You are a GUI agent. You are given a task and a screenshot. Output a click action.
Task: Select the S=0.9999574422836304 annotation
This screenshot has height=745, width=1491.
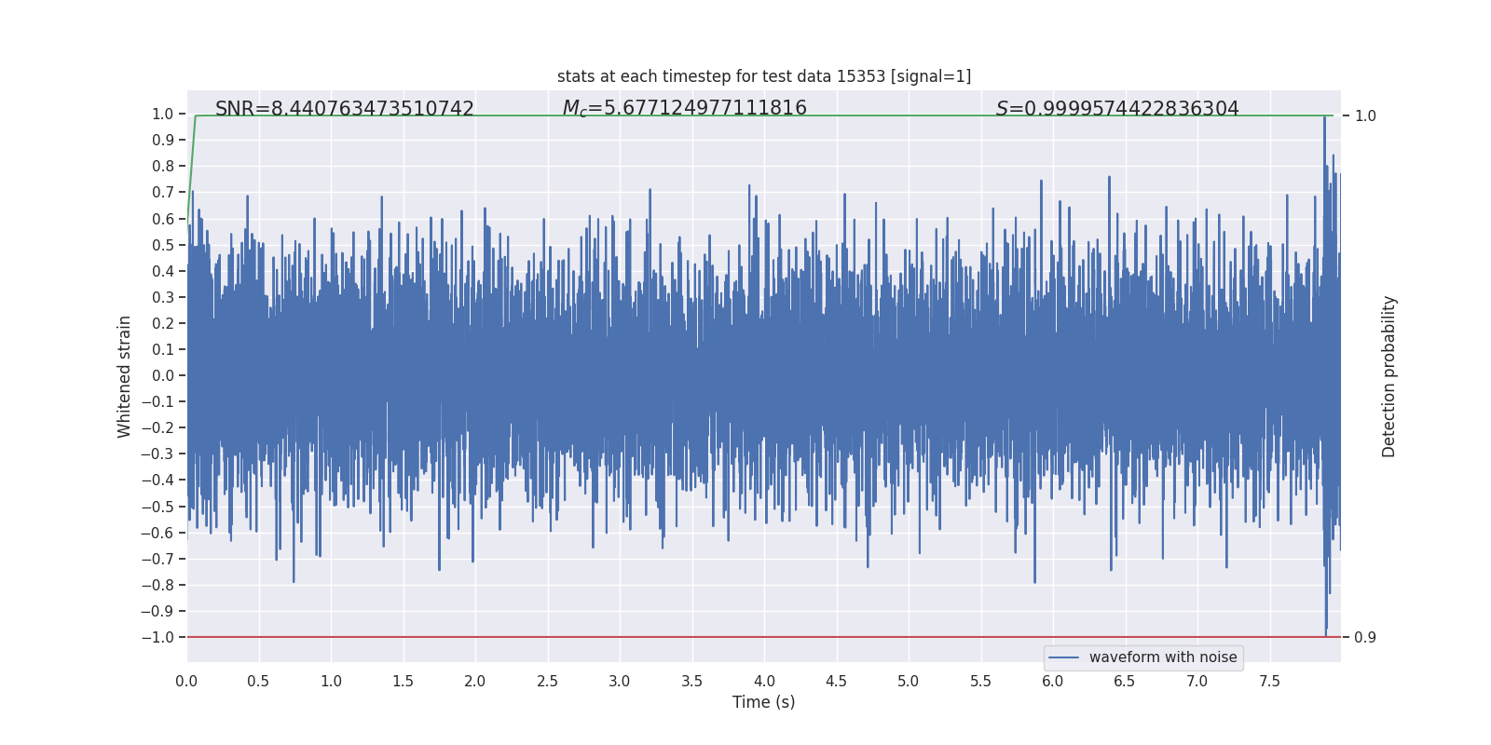pyautogui.click(x=1117, y=109)
